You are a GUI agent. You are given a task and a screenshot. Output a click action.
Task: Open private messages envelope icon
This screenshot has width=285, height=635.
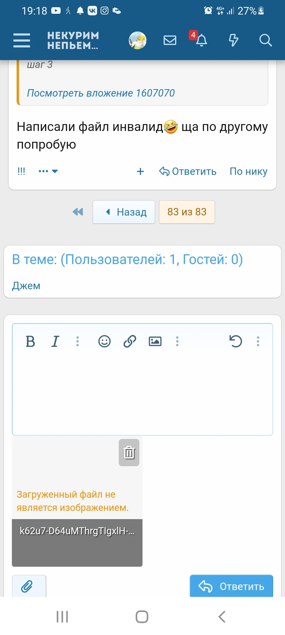click(170, 40)
